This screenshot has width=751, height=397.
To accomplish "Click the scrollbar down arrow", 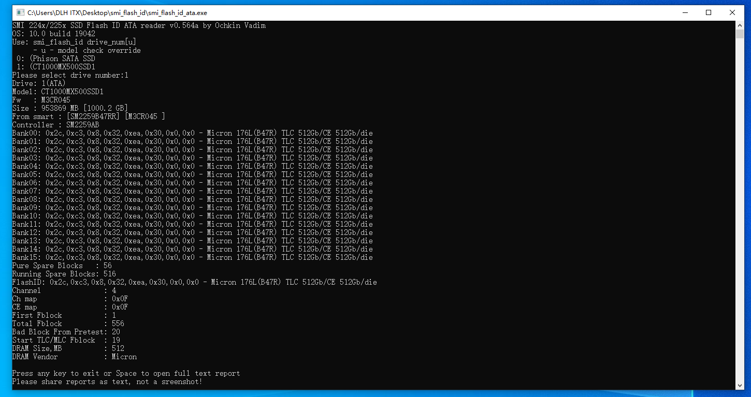I will [740, 385].
